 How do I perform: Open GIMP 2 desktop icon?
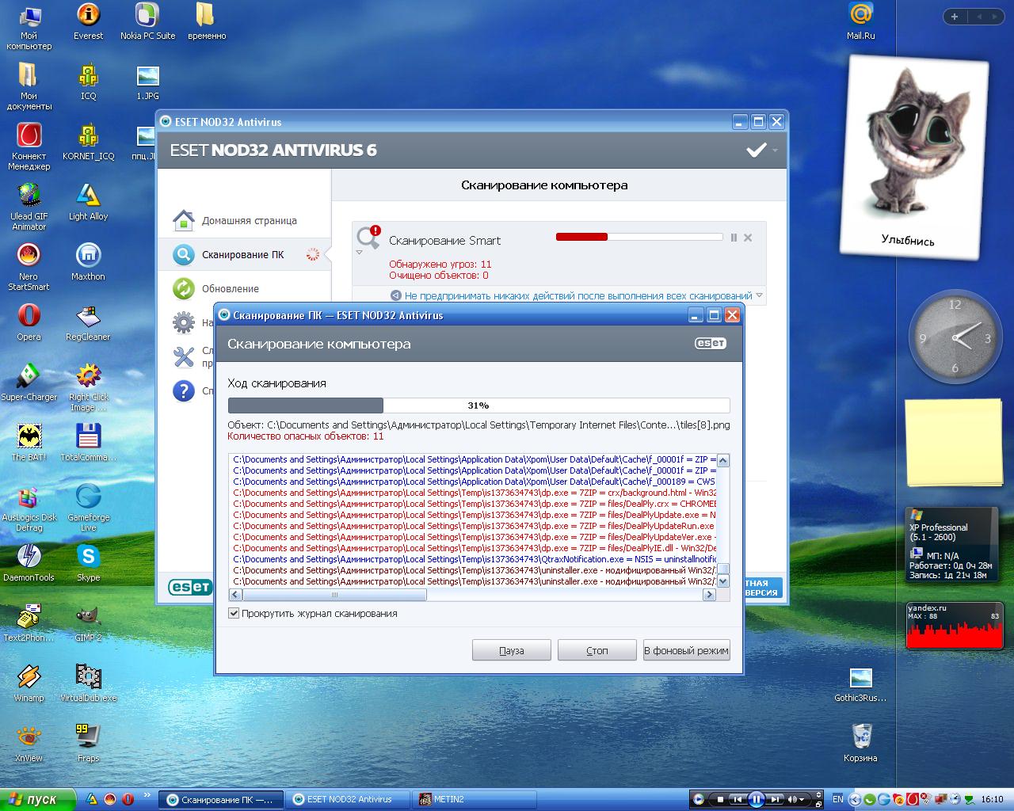tap(88, 623)
